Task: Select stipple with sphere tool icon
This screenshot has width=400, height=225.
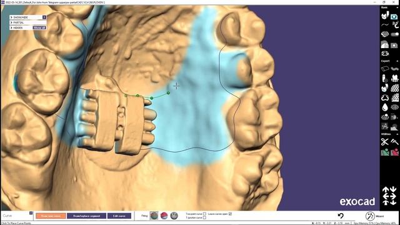Action: pyautogui.click(x=385, y=117)
